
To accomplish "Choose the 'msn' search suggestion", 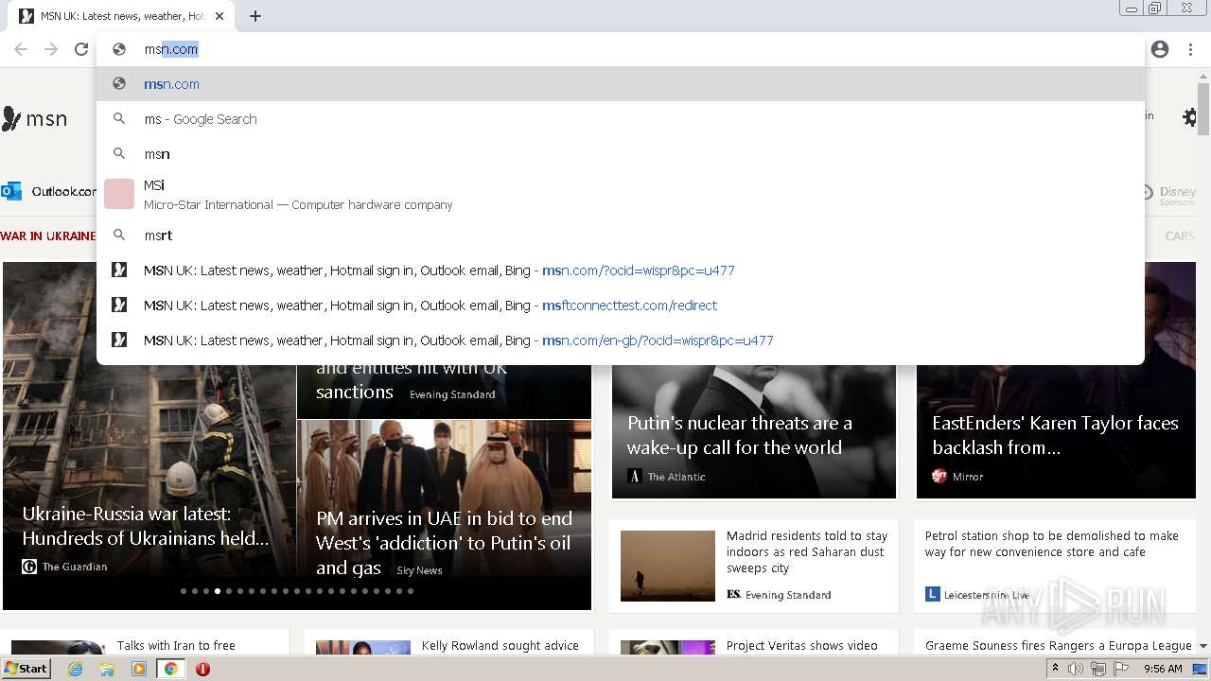I will 621,154.
